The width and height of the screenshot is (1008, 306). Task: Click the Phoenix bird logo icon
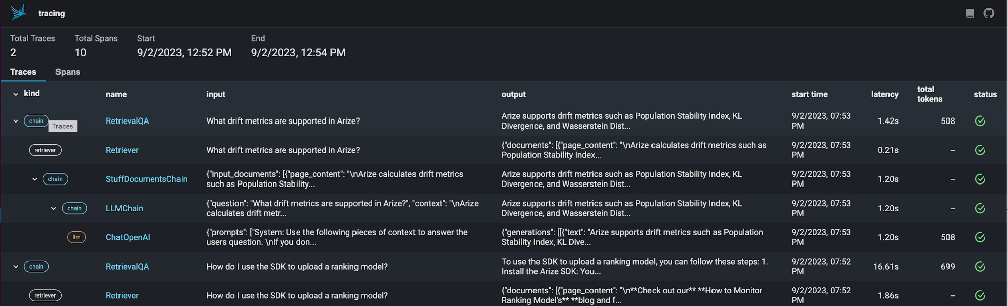[18, 12]
